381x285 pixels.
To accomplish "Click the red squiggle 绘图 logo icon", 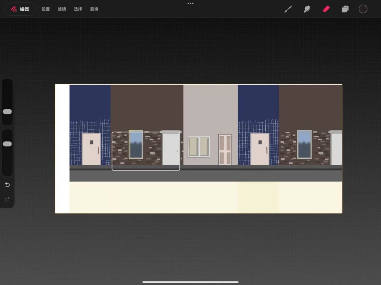I will point(14,9).
